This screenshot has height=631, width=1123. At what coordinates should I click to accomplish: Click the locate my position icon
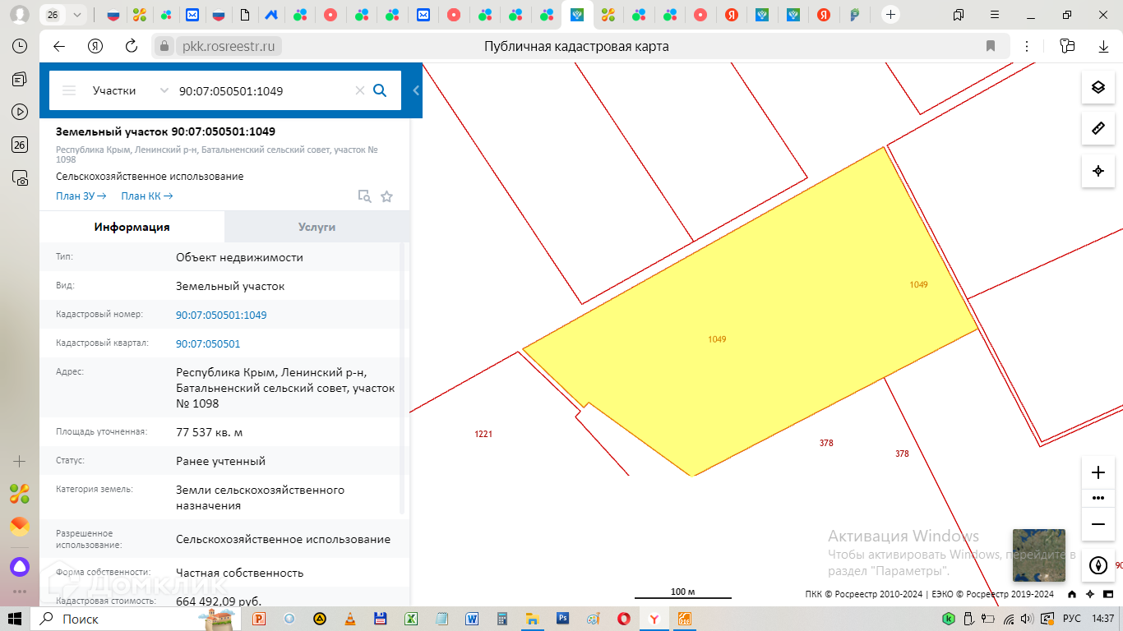click(x=1098, y=171)
